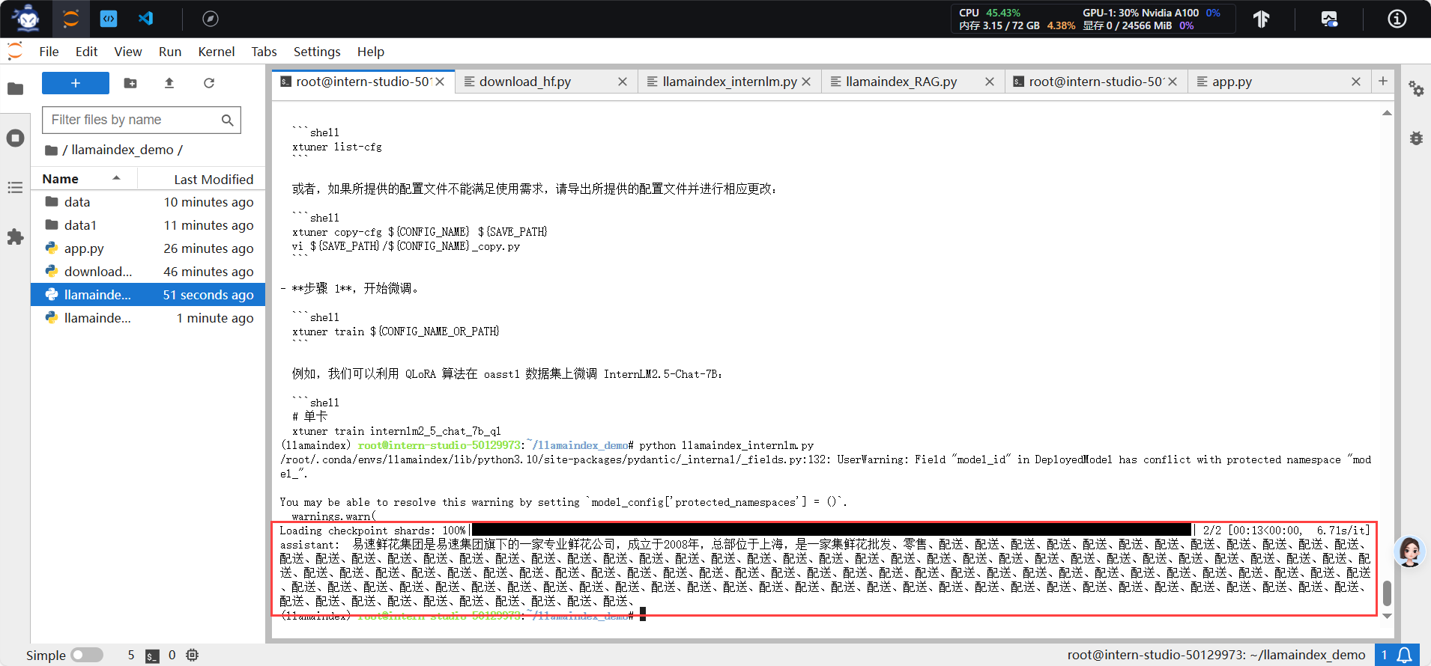The image size is (1431, 666).
Task: Close the llamaindex_RAG.py tab
Action: (990, 82)
